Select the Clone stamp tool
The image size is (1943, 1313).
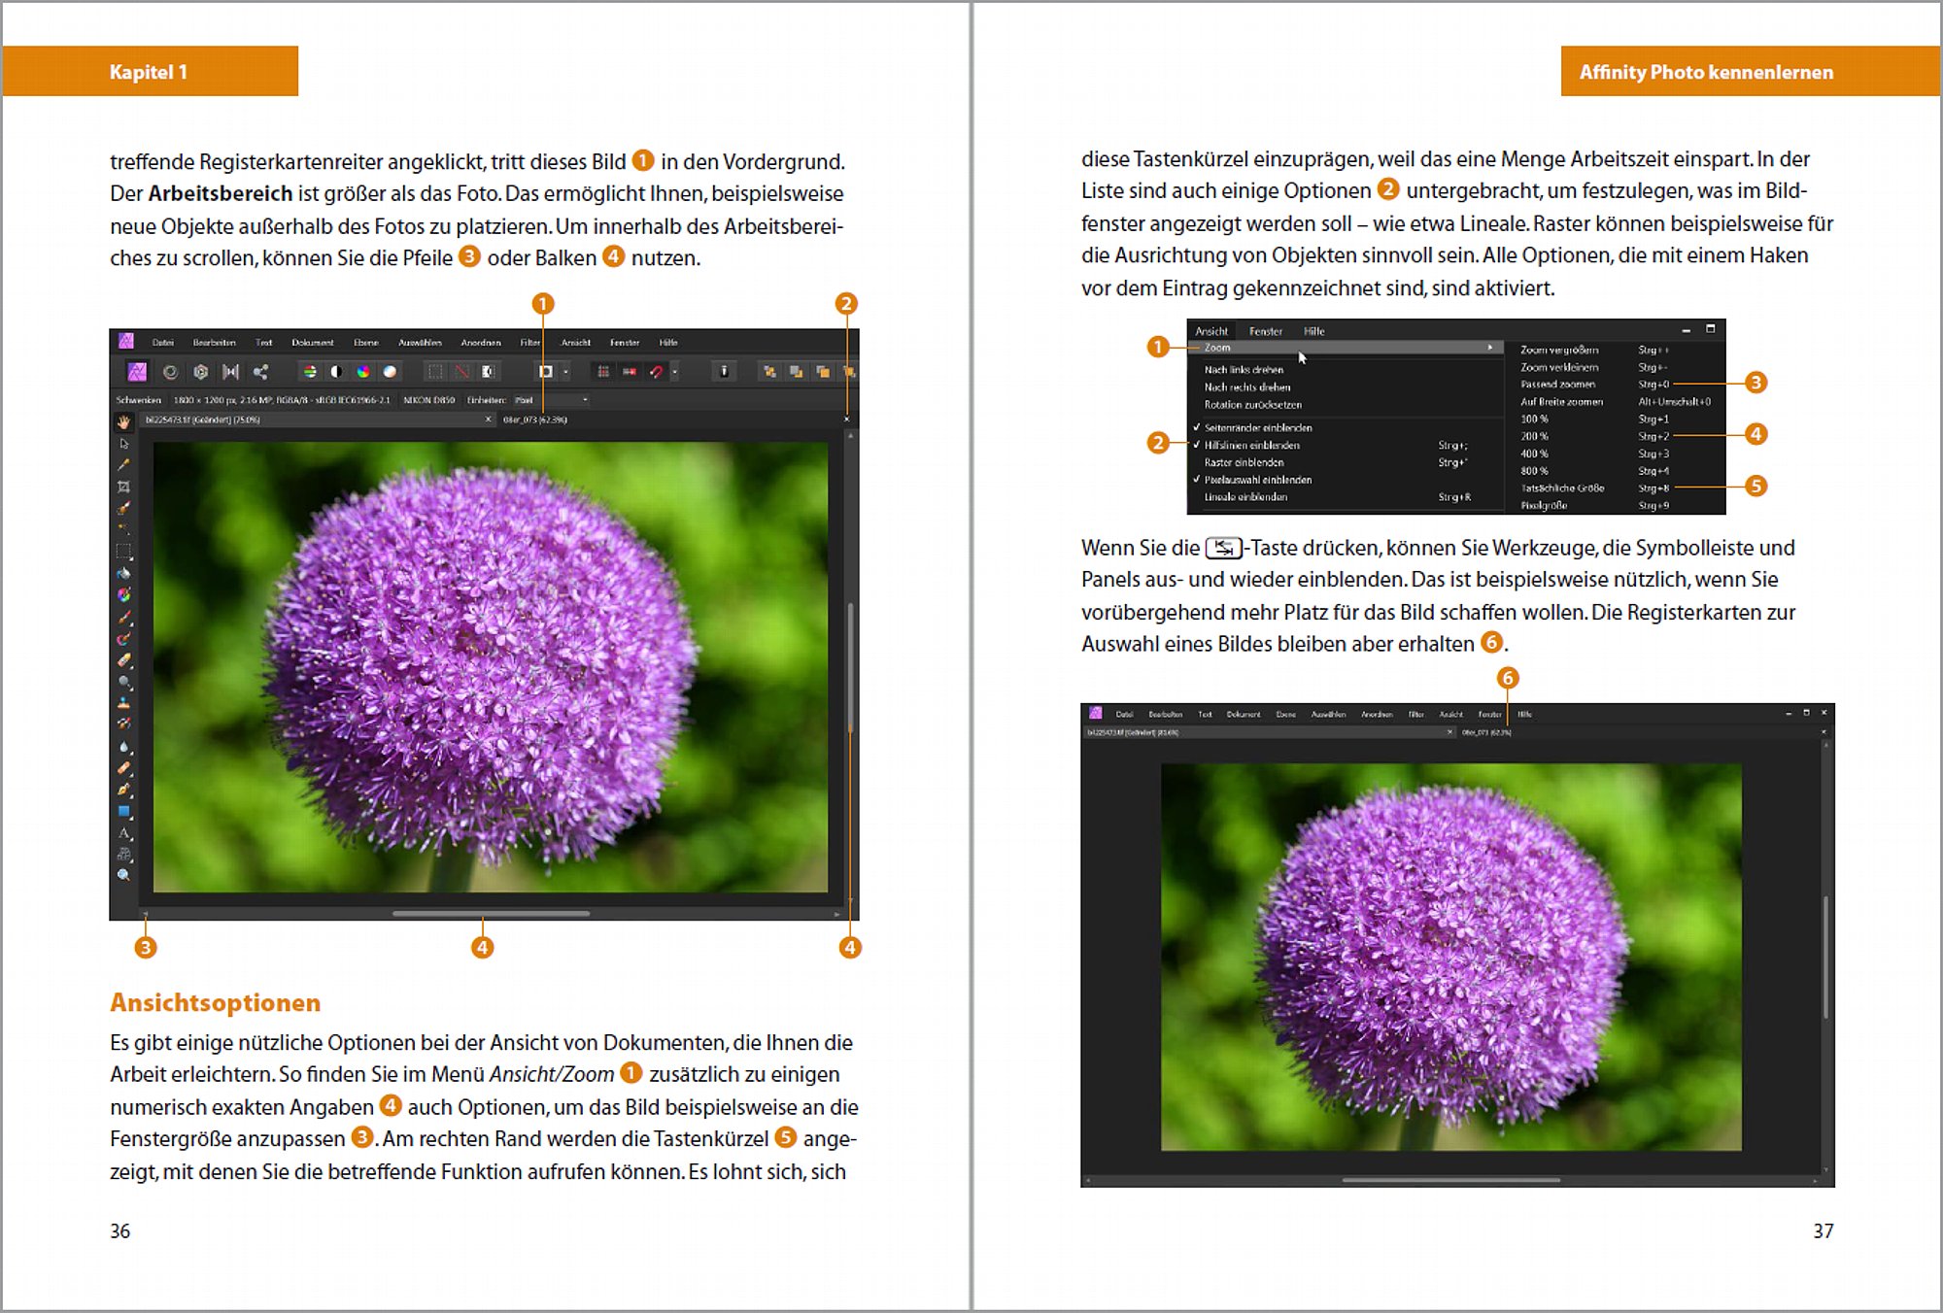click(x=124, y=702)
